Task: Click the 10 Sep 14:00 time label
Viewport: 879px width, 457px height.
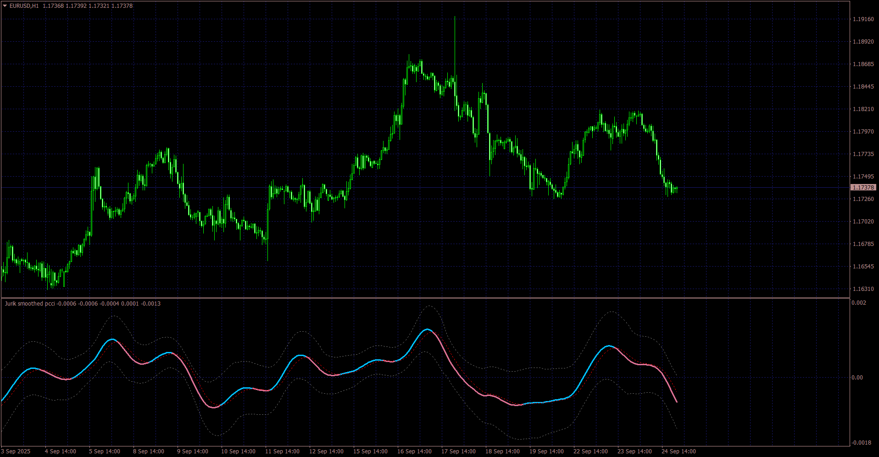Action: point(238,451)
